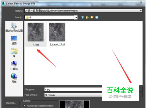Click the 6_Level_17.tif file name label

tap(58, 45)
